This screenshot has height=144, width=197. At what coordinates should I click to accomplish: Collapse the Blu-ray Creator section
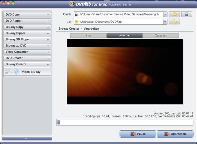tap(27, 64)
